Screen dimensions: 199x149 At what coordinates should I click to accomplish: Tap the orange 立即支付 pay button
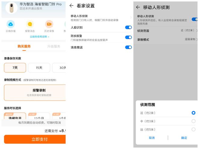[x=35, y=139]
